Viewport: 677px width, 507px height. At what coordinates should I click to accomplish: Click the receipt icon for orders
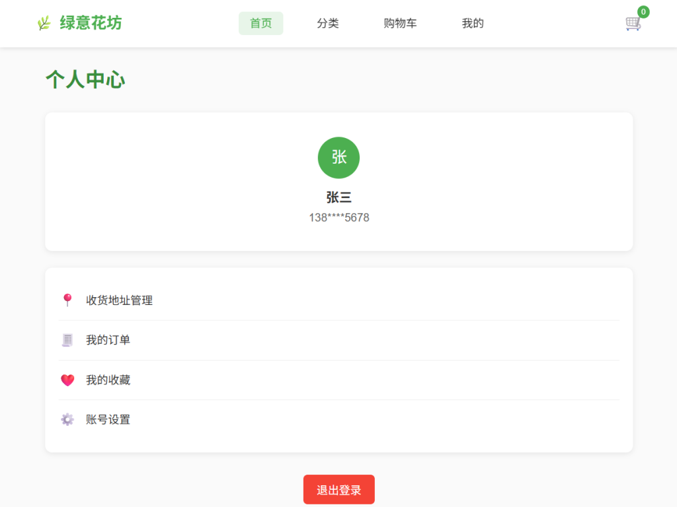pyautogui.click(x=67, y=340)
